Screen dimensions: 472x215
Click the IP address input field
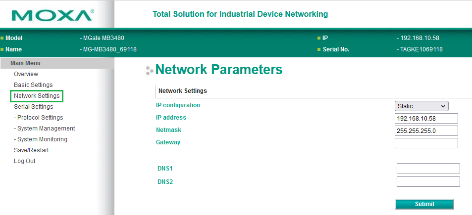[426, 118]
